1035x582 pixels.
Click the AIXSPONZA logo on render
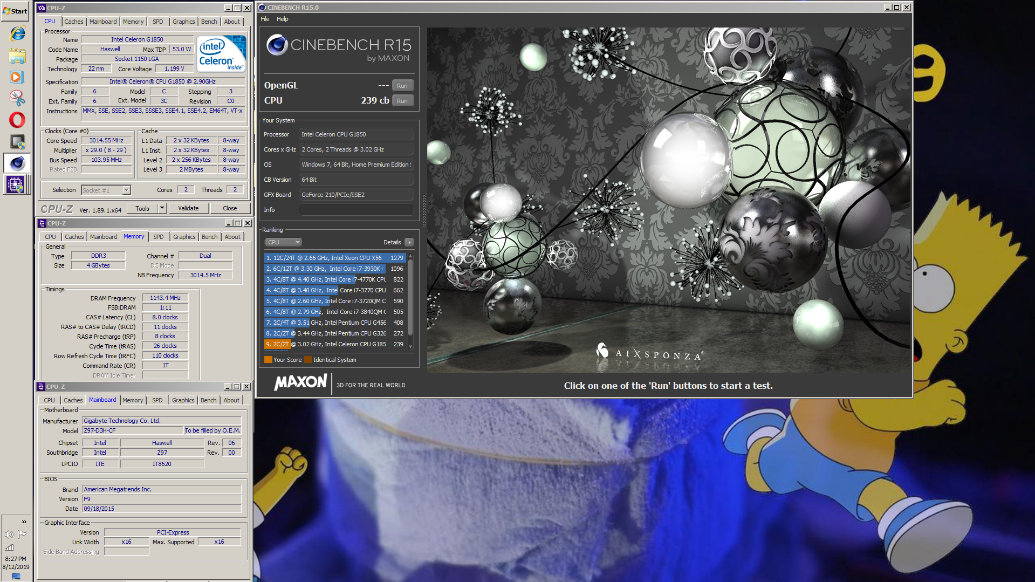click(649, 352)
